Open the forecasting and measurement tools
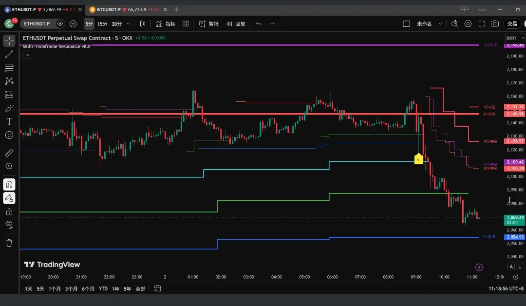Viewport: 526px width, 306px height. click(9, 95)
